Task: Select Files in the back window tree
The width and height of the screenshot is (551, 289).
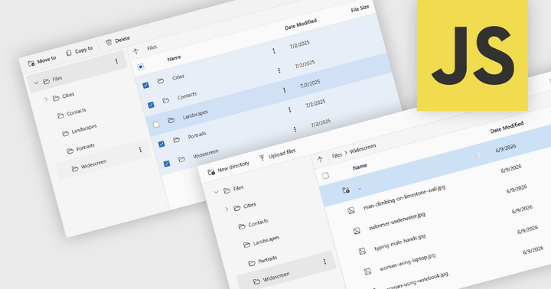Action: pyautogui.click(x=57, y=79)
